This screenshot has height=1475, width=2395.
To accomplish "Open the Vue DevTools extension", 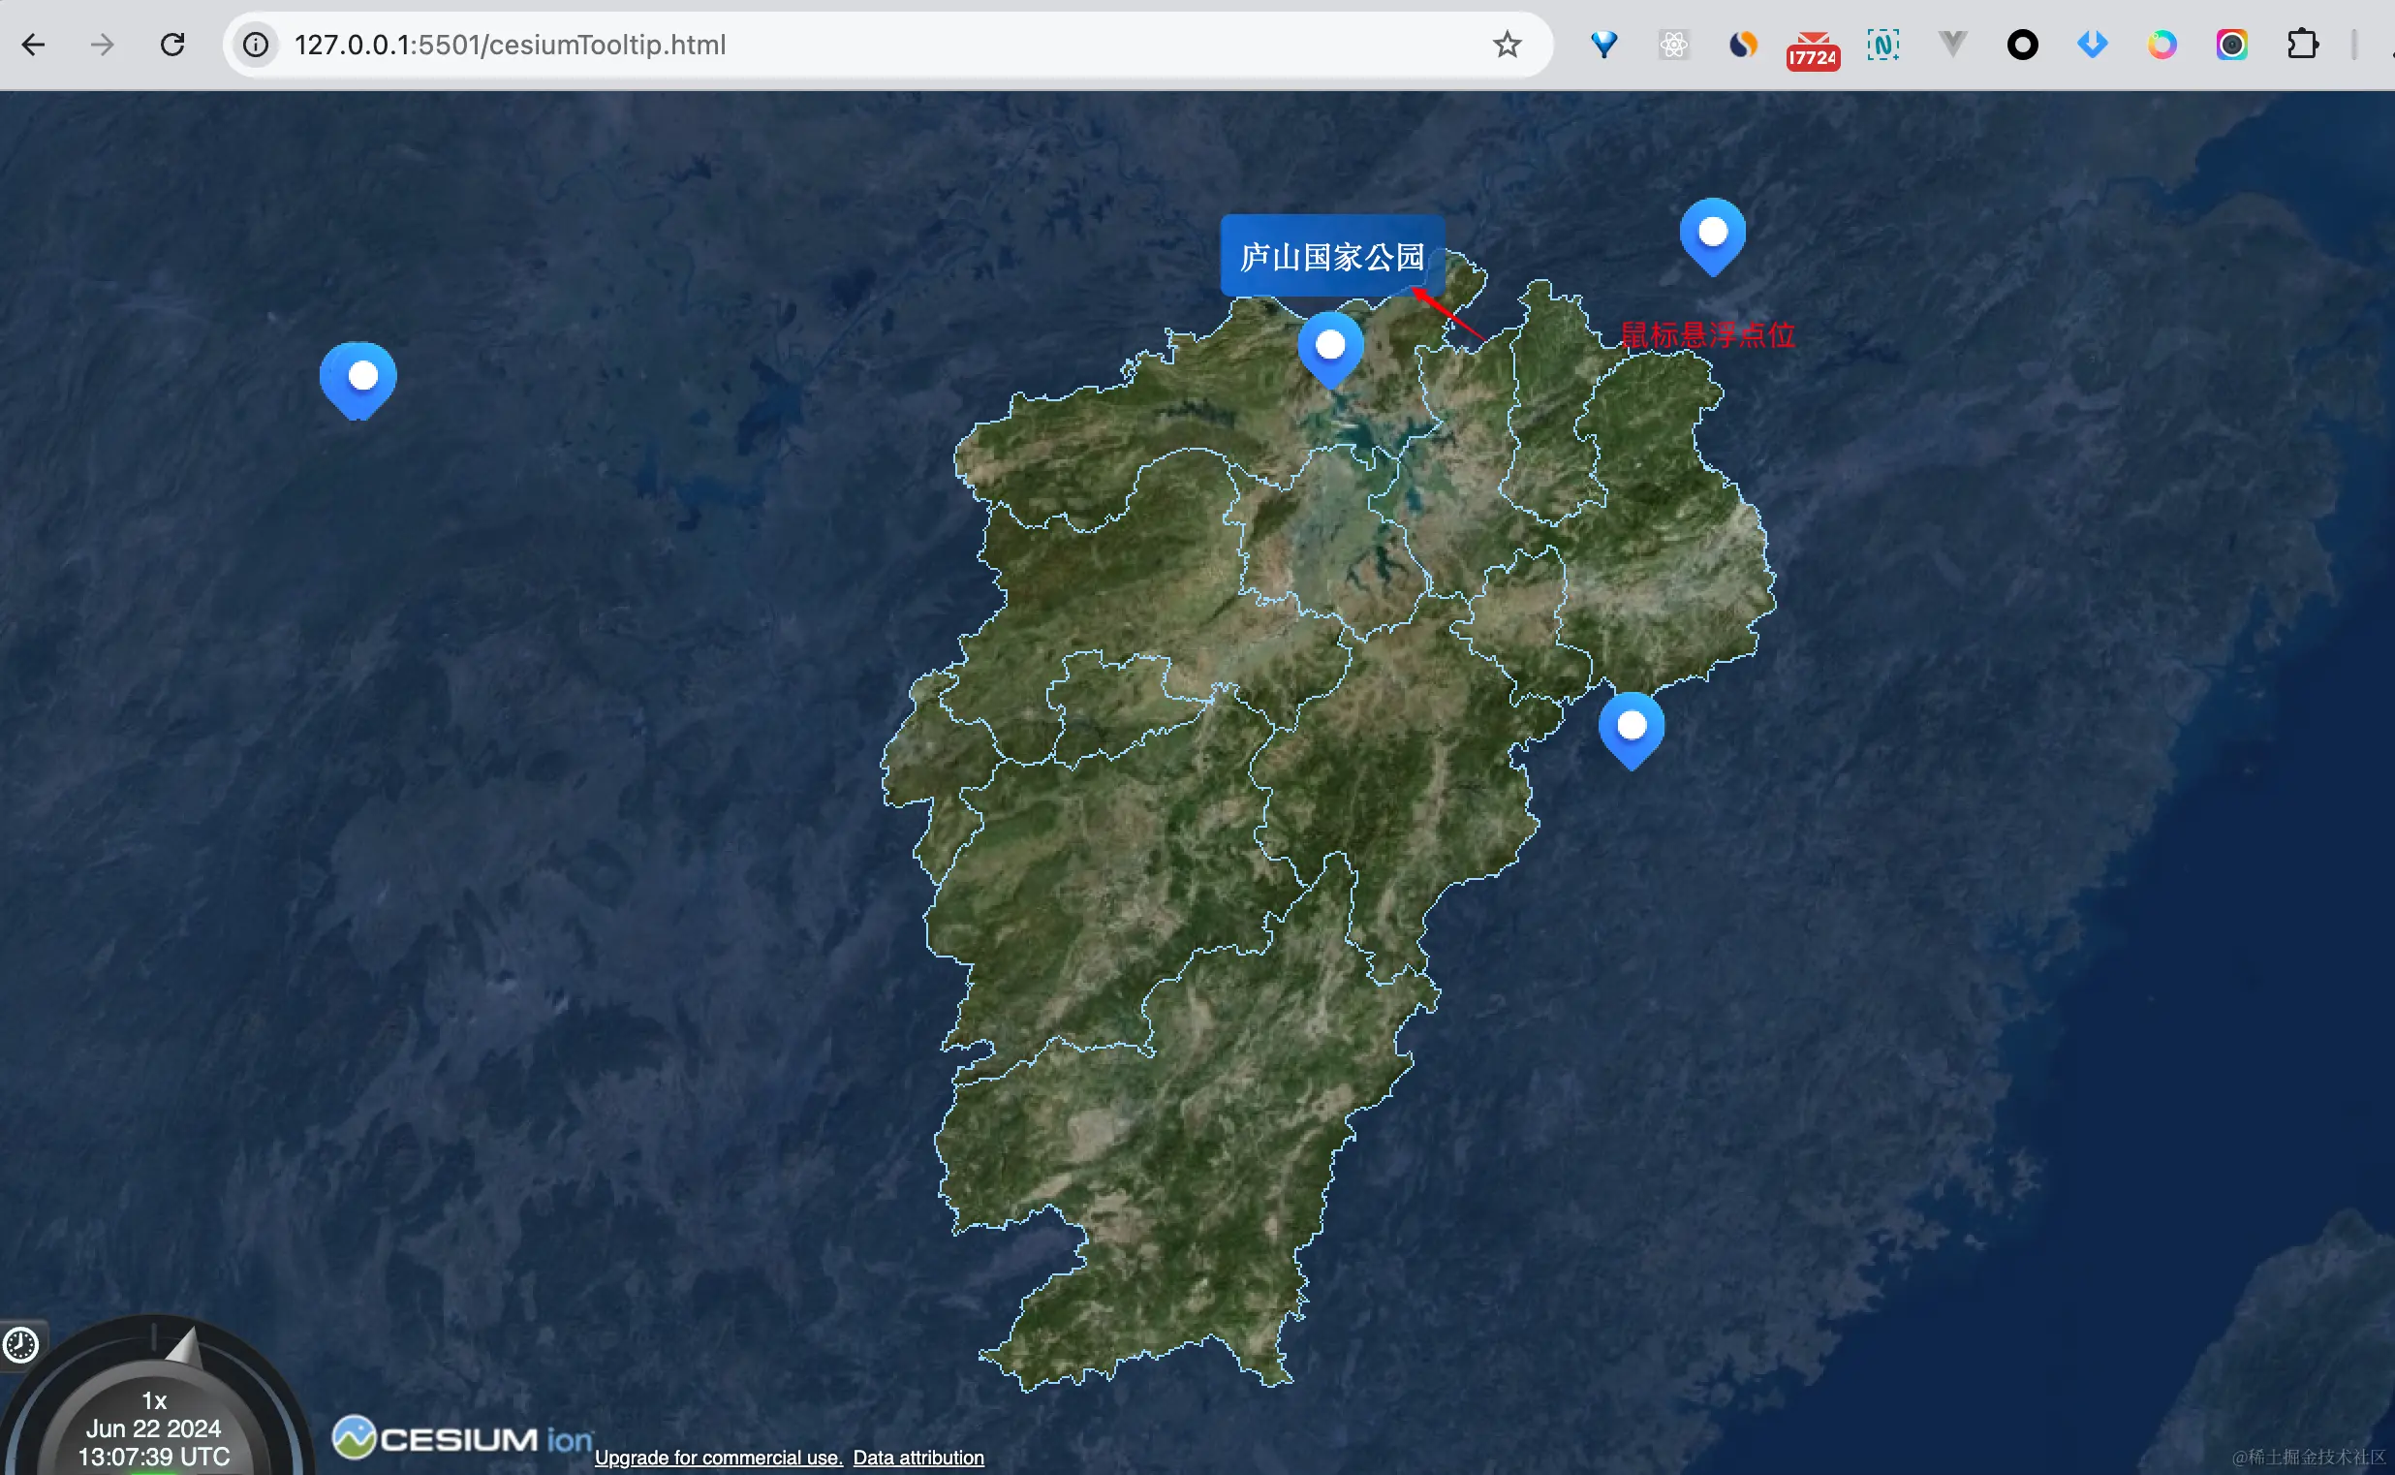I will (x=1952, y=45).
